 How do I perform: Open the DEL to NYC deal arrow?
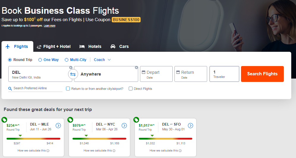pos(124,126)
